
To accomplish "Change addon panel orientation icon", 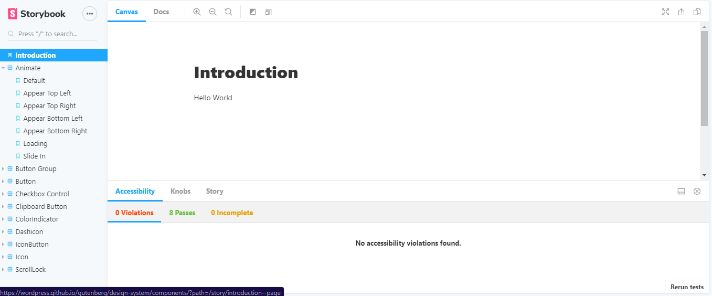I will click(x=681, y=191).
